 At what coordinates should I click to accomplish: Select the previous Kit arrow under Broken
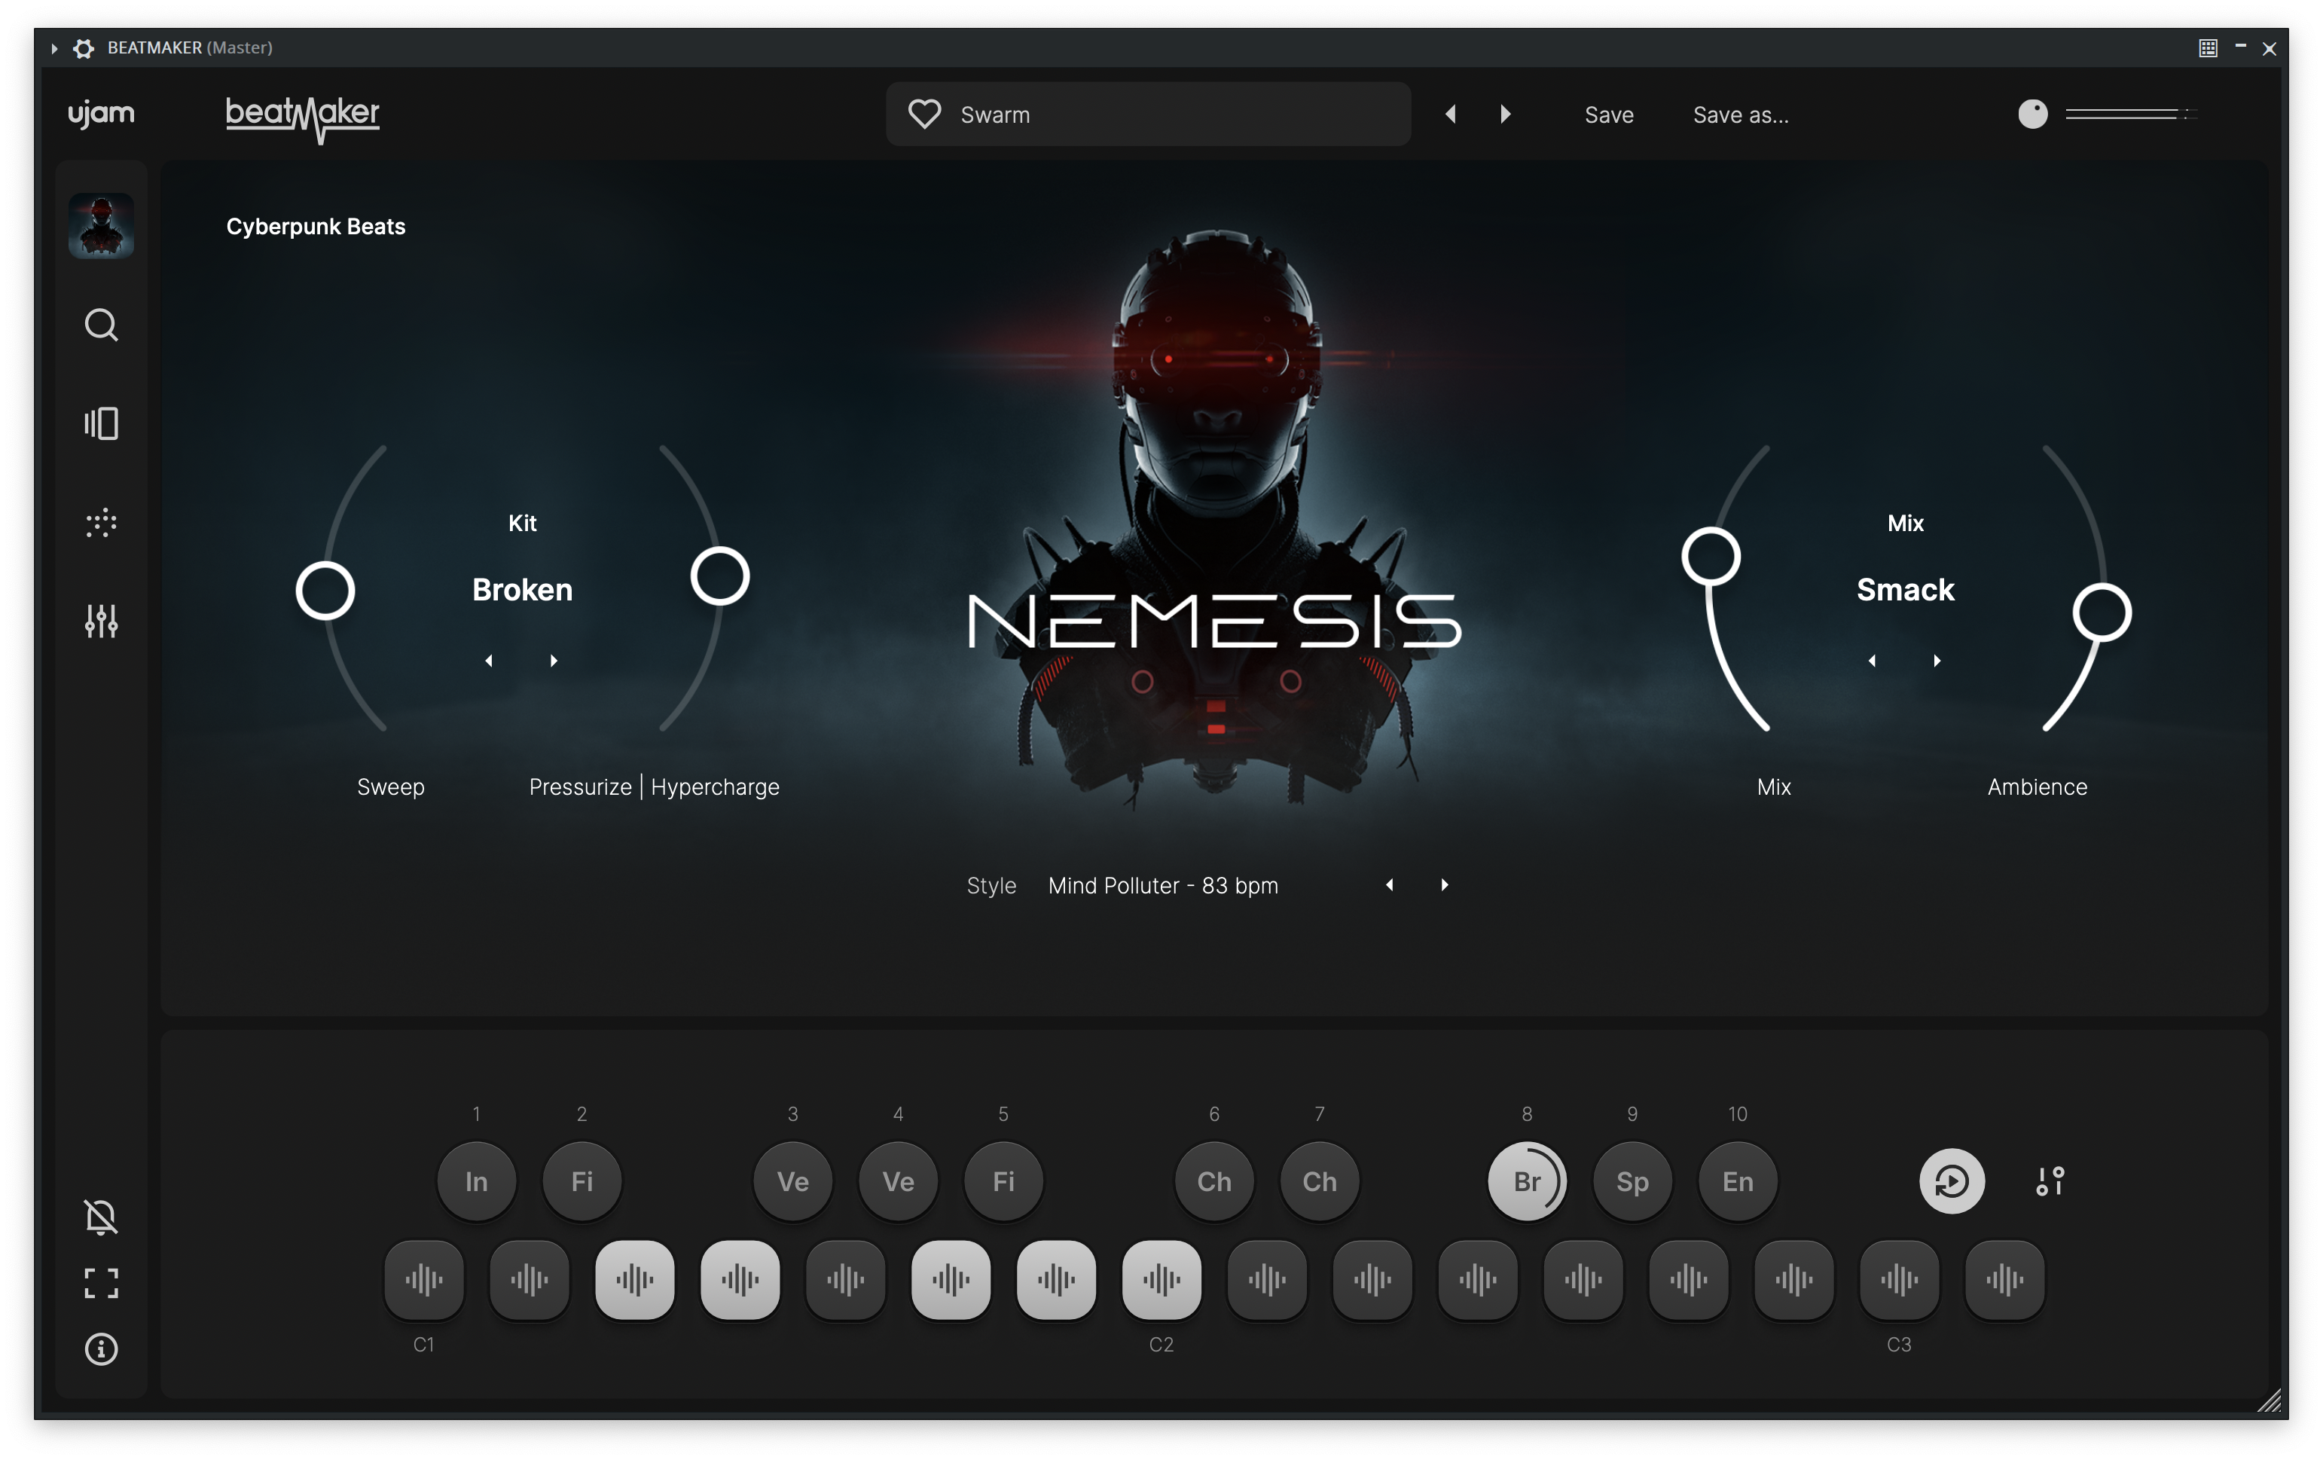(489, 661)
